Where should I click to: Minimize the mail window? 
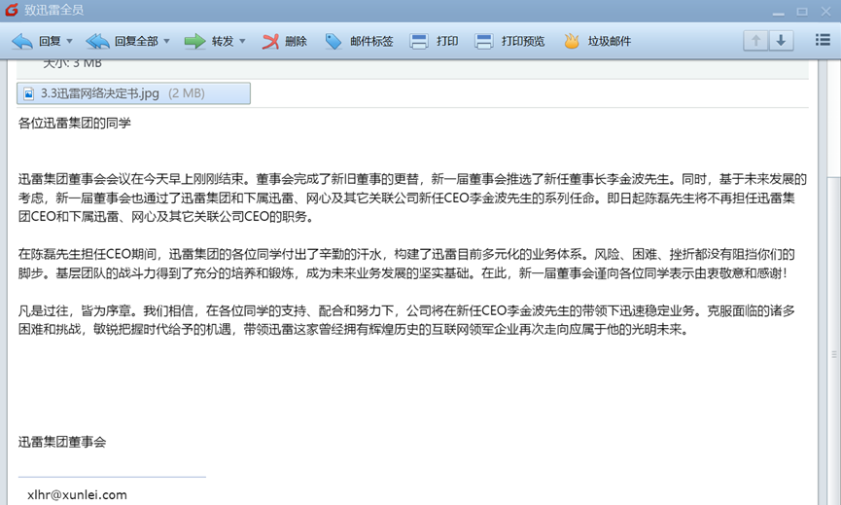(x=778, y=12)
